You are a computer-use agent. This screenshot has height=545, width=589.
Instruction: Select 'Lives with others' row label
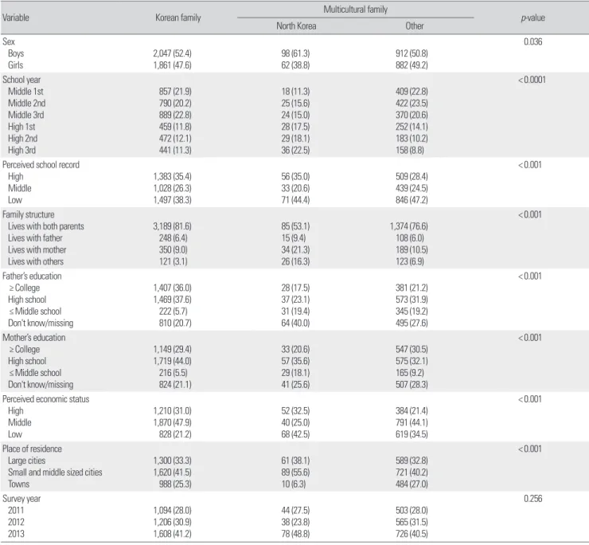36,261
